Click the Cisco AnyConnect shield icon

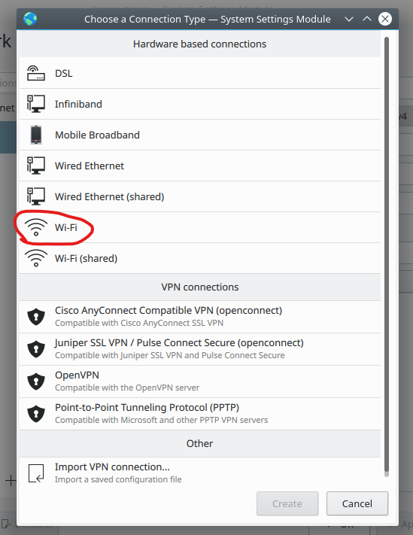[x=36, y=317]
